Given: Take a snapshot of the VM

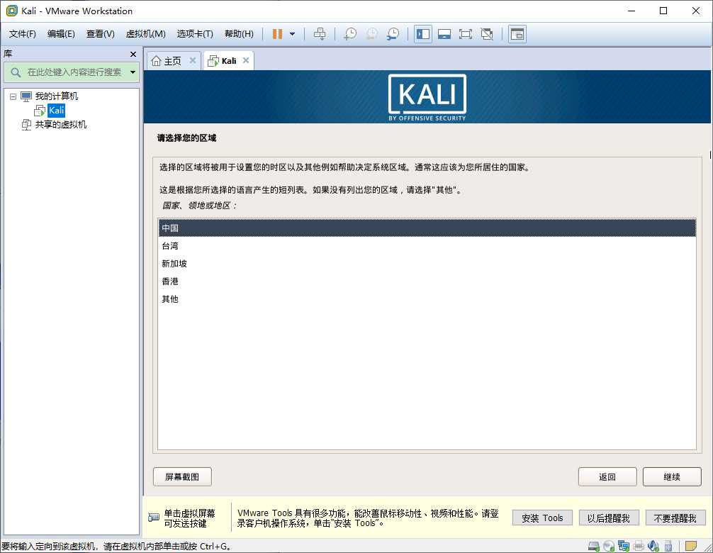Looking at the screenshot, I should pyautogui.click(x=350, y=34).
